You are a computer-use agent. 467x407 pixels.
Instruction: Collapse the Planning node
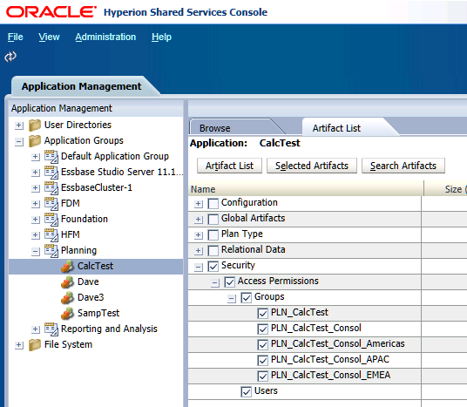tap(36, 252)
